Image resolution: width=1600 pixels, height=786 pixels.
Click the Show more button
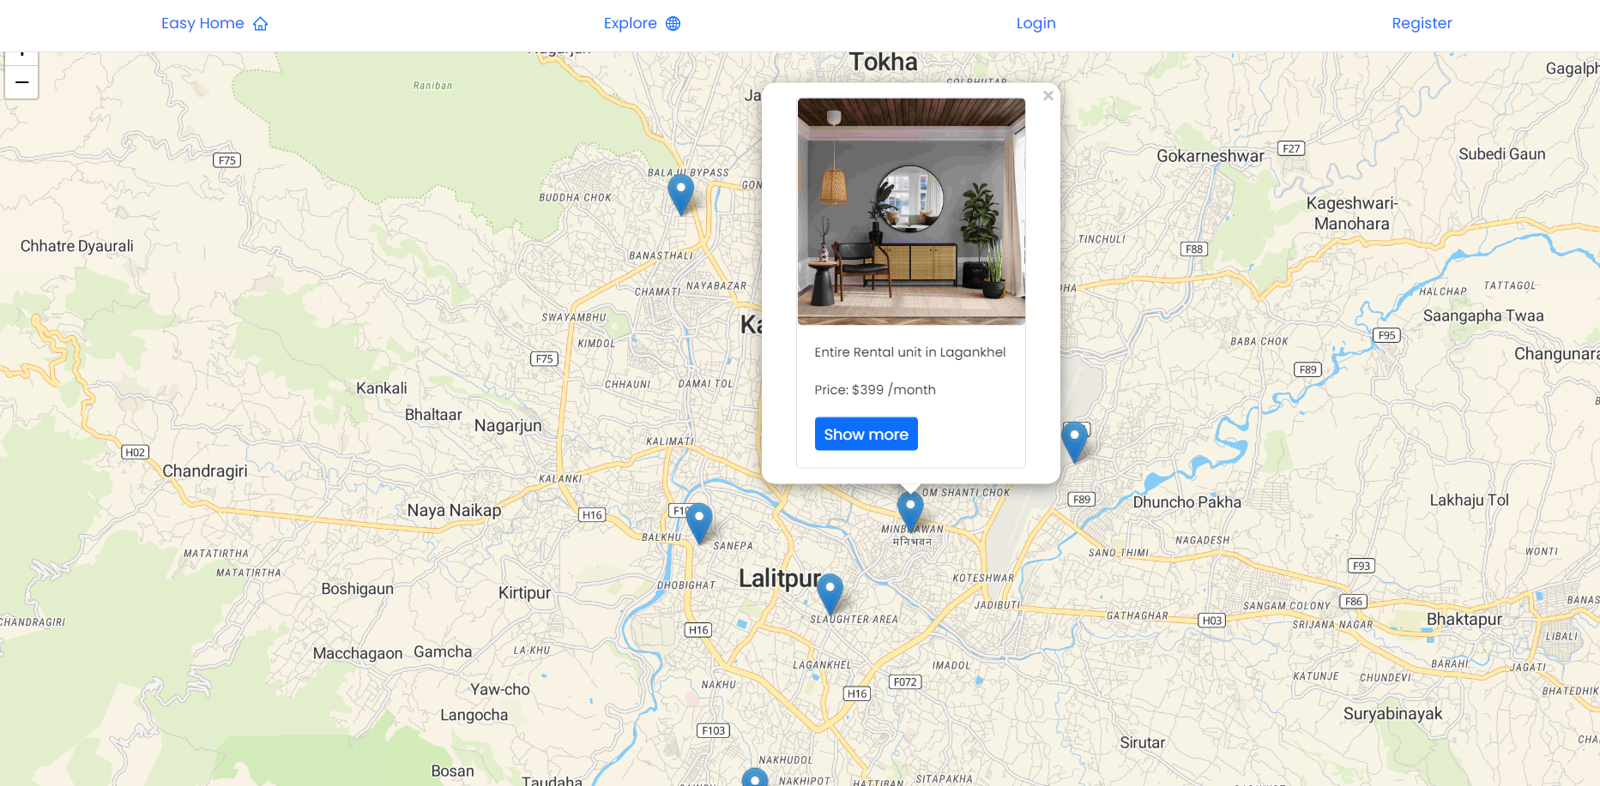(x=866, y=434)
